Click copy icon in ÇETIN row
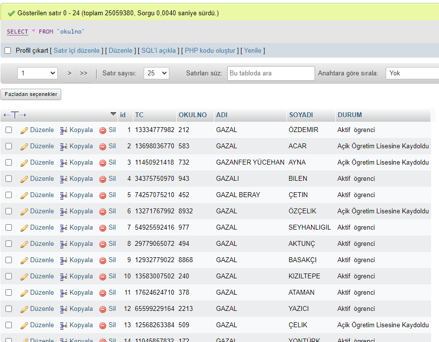This screenshot has width=439, height=342. pyautogui.click(x=64, y=195)
